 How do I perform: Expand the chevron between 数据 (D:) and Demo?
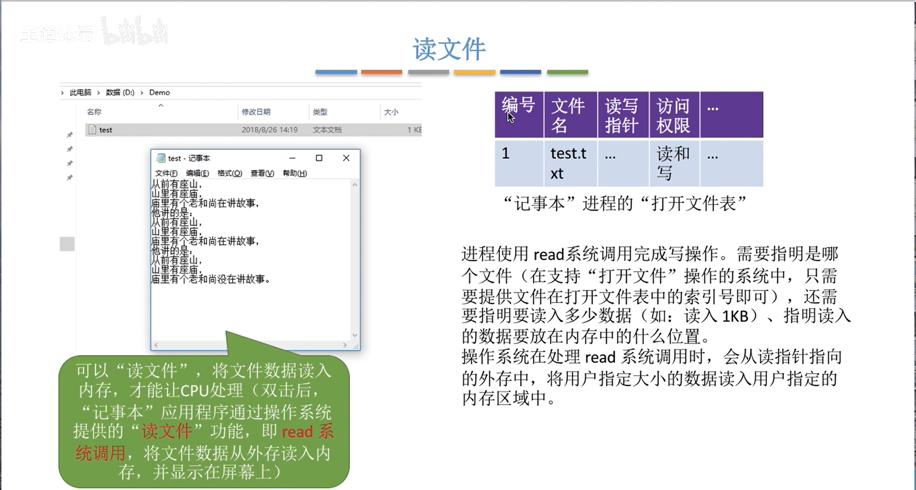coord(142,93)
